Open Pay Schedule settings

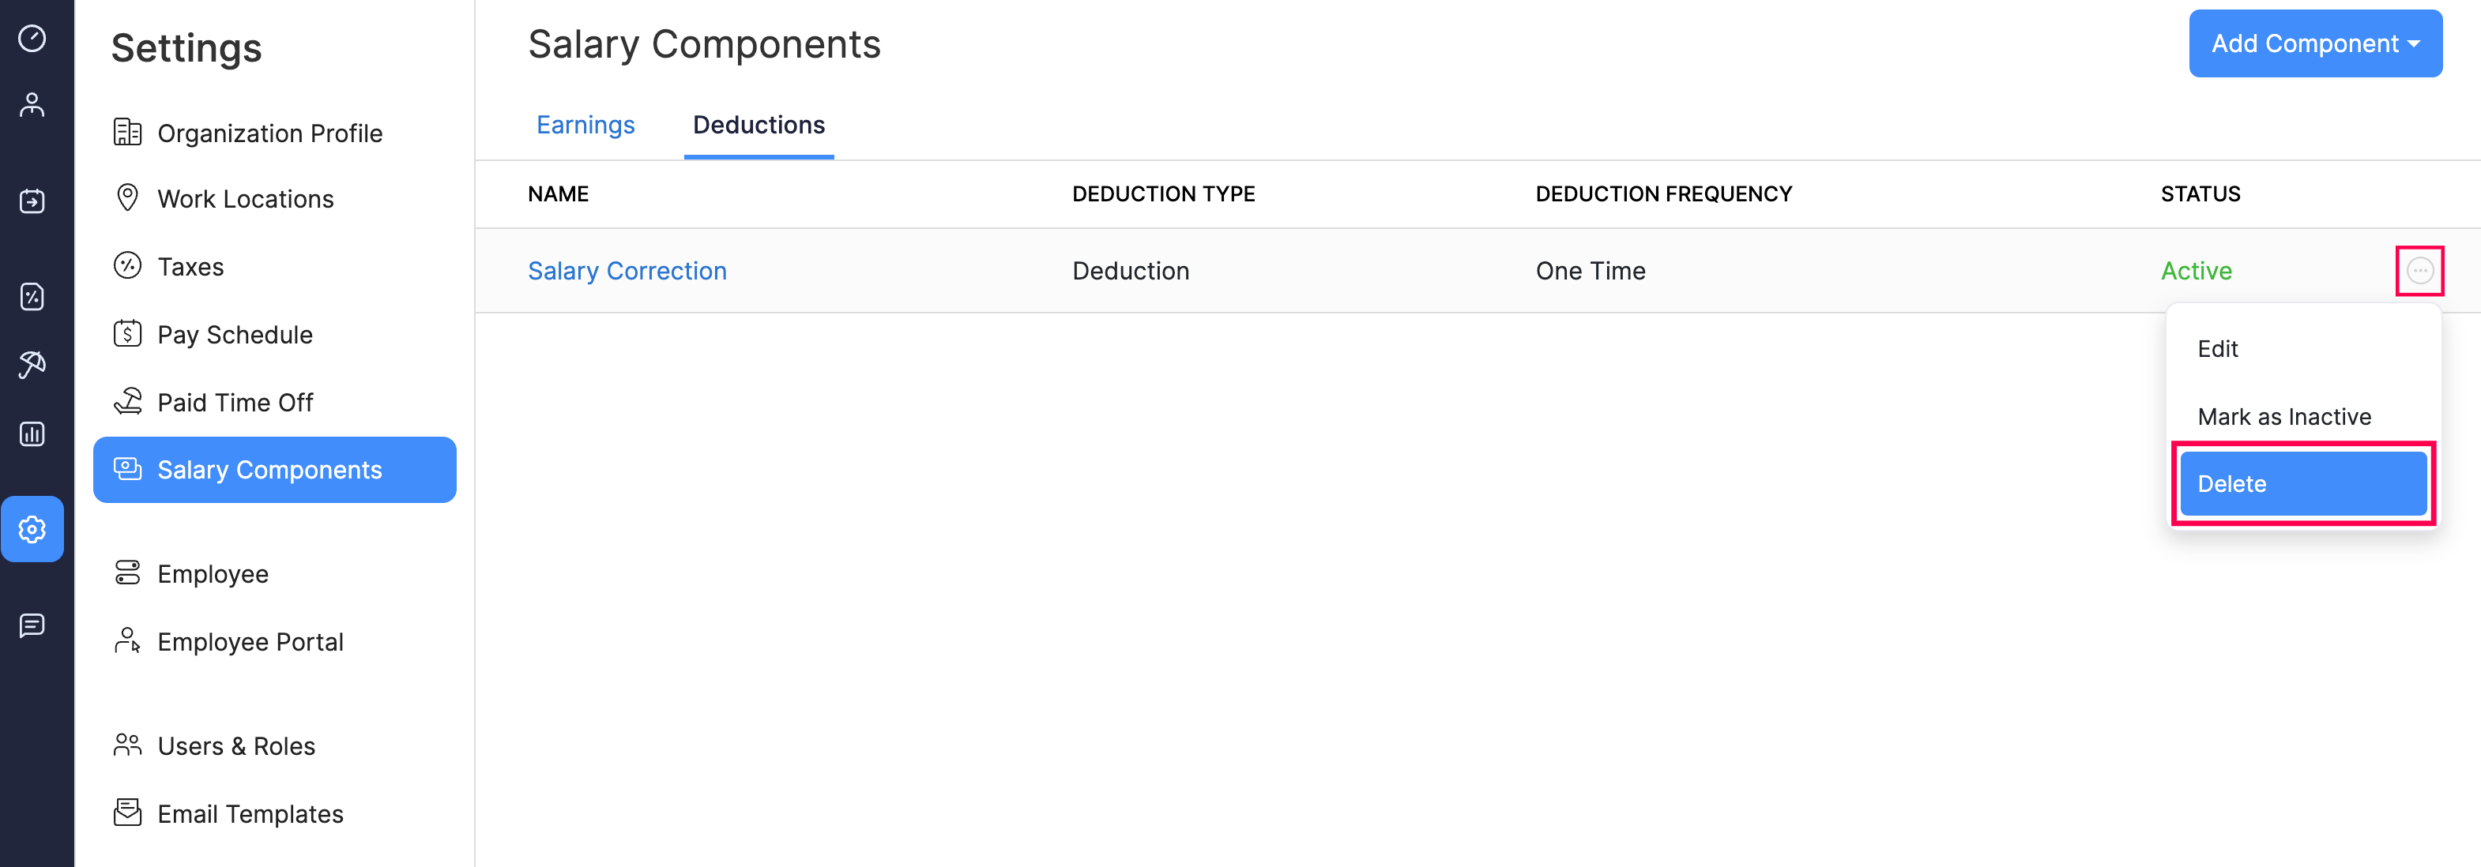[x=235, y=334]
